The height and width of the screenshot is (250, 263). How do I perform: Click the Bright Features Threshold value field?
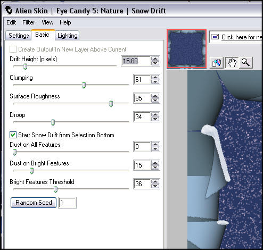coord(142,184)
